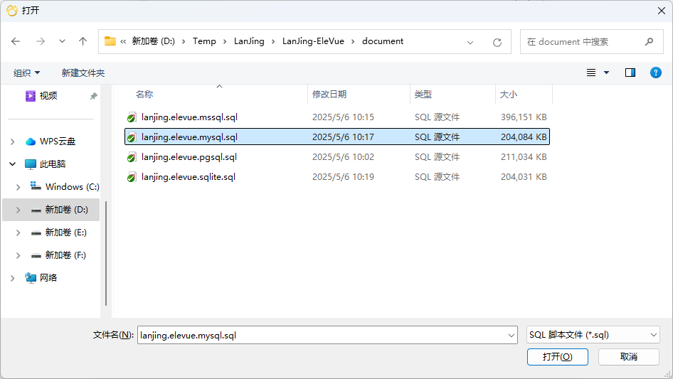Select 新加卷 (E:) drive
The width and height of the screenshot is (673, 379).
[x=65, y=233]
